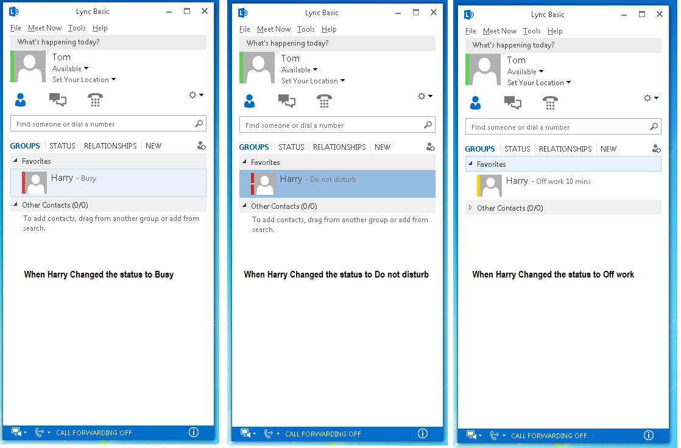Collapse the Favorites group in the Do not disturb window
This screenshot has height=448, width=681.
pos(244,162)
